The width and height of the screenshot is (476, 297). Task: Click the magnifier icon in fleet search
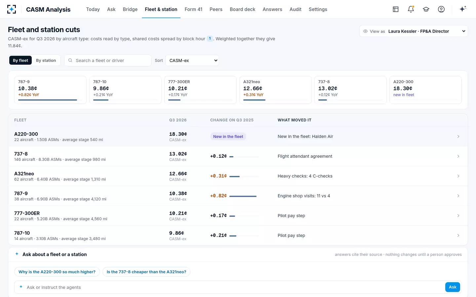coord(70,60)
